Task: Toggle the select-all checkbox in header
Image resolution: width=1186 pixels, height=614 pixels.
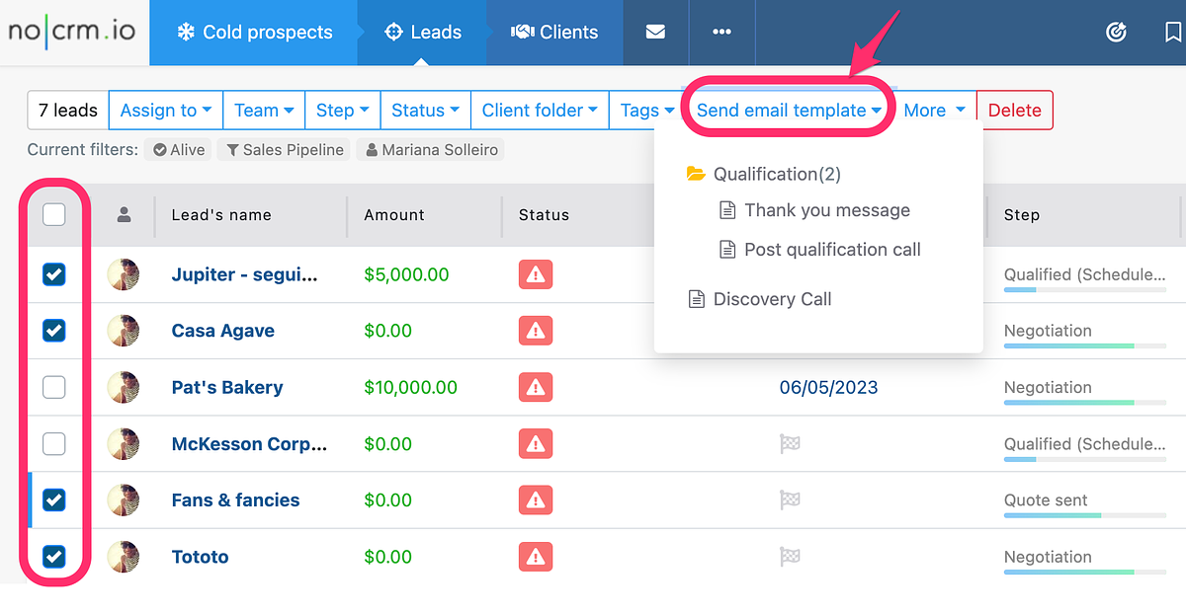Action: [54, 214]
